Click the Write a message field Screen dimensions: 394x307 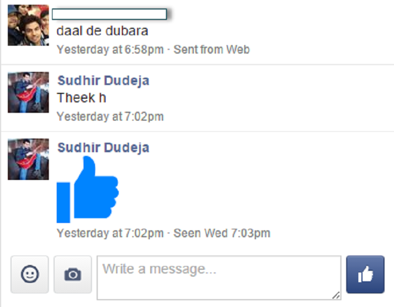coord(219,278)
